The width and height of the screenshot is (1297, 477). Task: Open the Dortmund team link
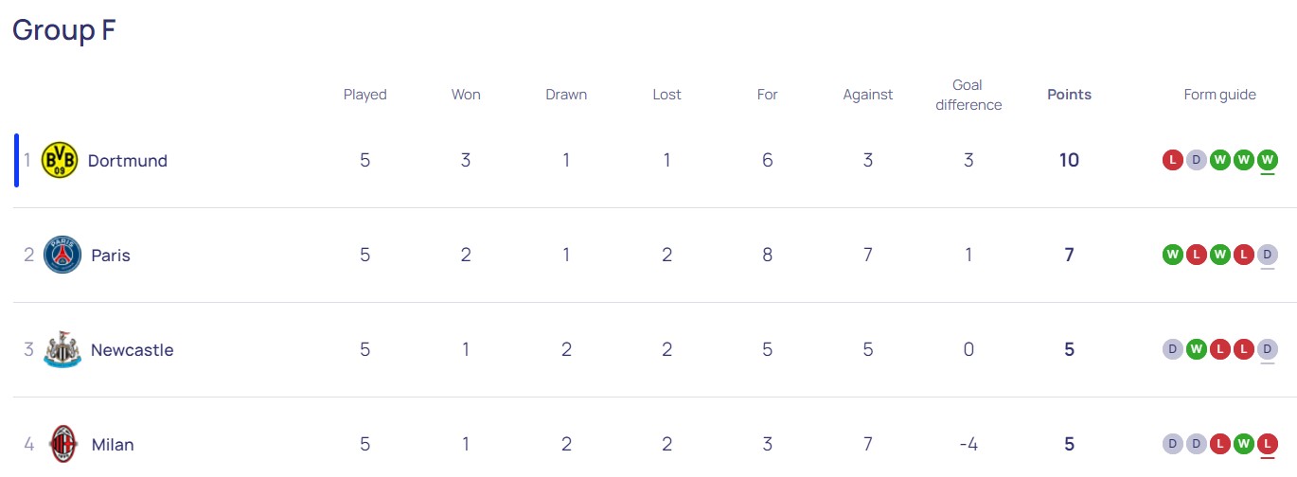(x=127, y=161)
